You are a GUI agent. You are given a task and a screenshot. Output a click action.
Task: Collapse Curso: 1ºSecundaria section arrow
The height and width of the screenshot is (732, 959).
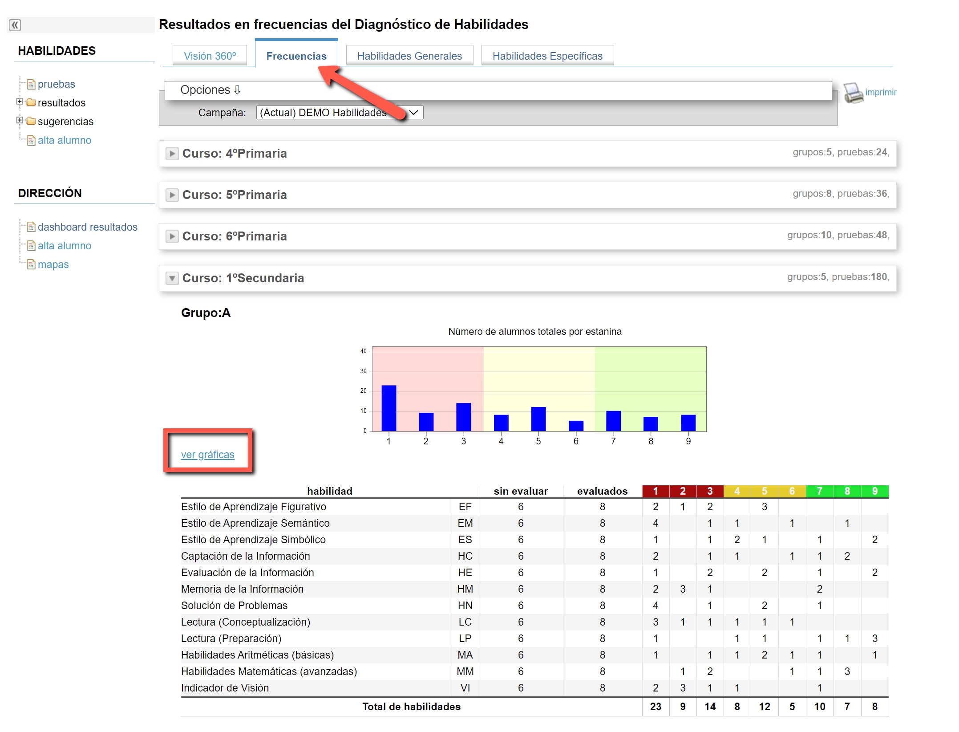click(x=172, y=278)
